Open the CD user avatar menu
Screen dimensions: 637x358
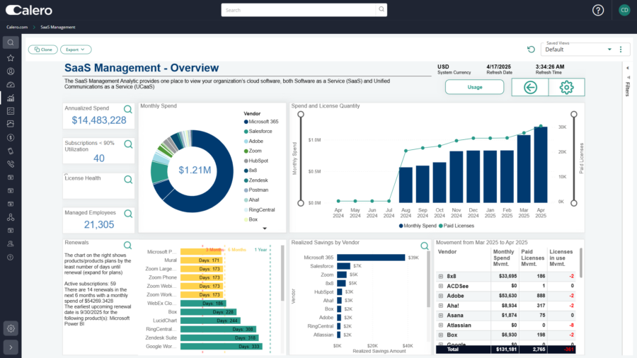[x=624, y=10]
